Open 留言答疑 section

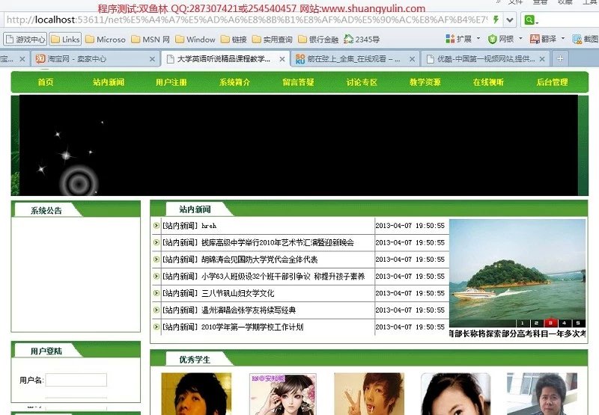(298, 82)
